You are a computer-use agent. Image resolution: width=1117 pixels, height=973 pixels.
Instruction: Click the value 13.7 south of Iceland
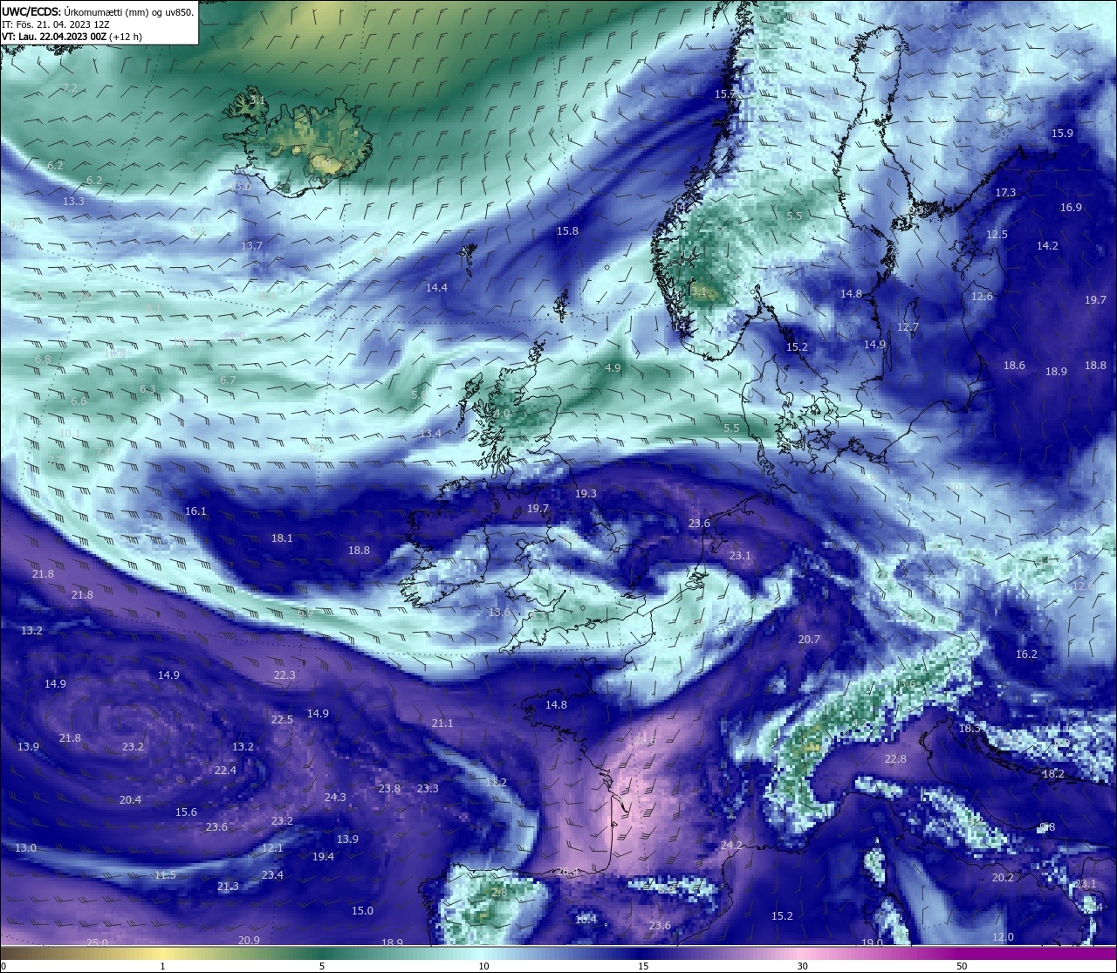251,246
